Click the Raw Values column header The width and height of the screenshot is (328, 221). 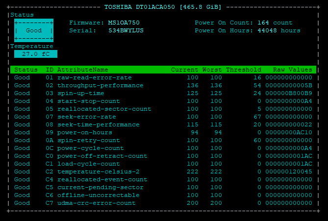pos(292,70)
